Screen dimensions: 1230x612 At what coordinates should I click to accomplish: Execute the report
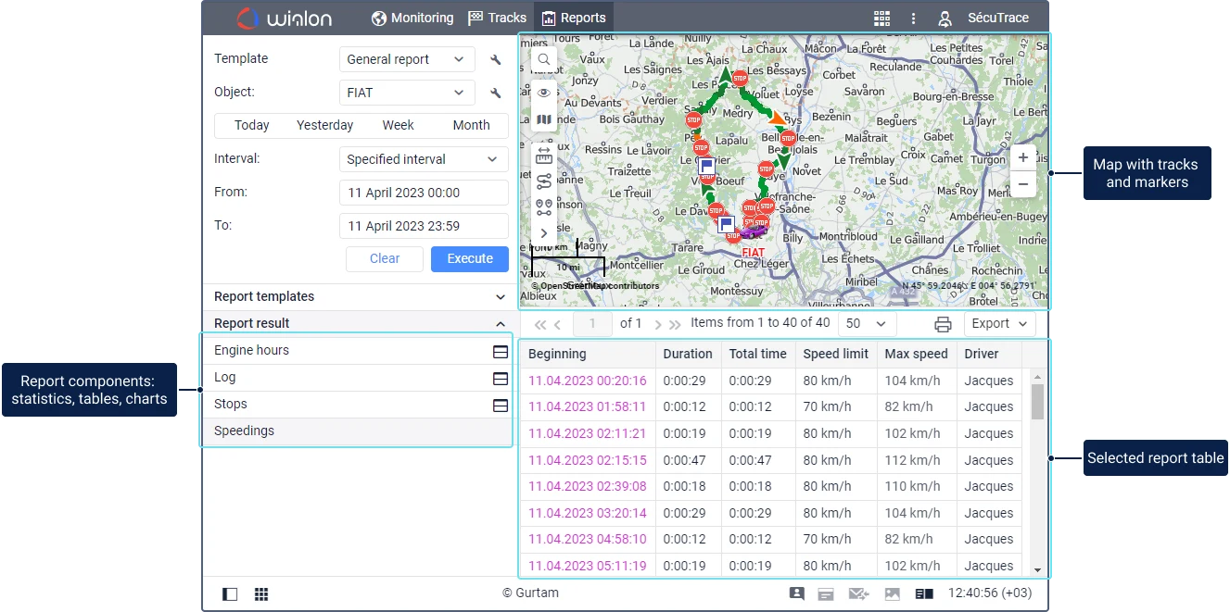point(470,259)
